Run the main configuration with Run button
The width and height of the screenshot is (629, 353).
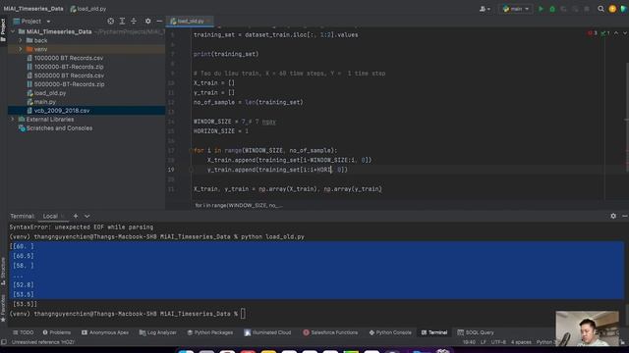coord(541,9)
